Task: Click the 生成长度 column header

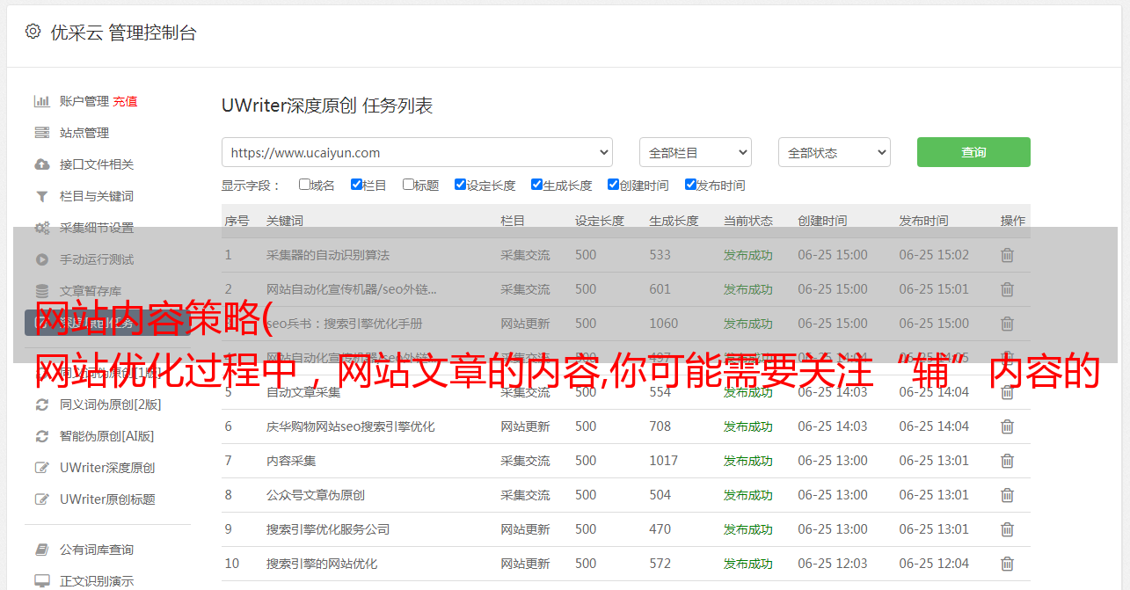Action: tap(674, 221)
